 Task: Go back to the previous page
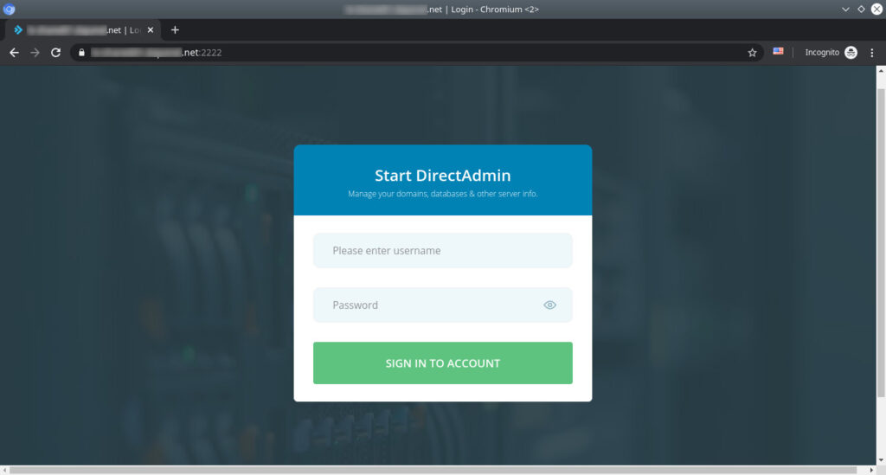14,53
